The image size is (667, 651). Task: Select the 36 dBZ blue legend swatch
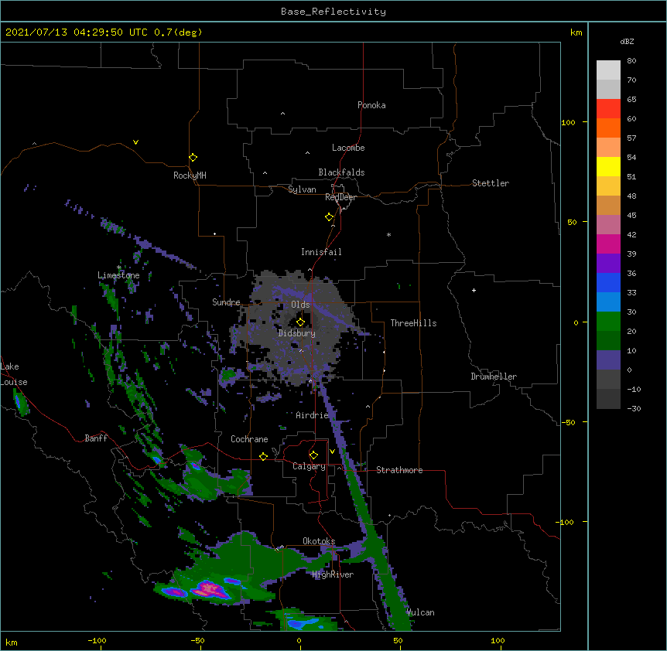pyautogui.click(x=608, y=282)
